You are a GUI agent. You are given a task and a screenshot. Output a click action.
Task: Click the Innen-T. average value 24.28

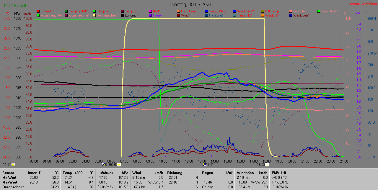[x=55, y=187]
